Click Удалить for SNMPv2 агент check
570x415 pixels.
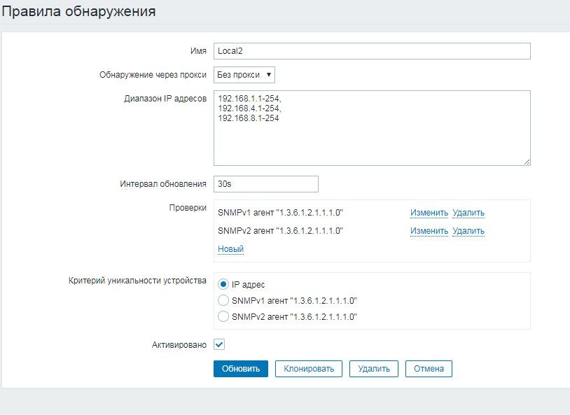tap(468, 231)
